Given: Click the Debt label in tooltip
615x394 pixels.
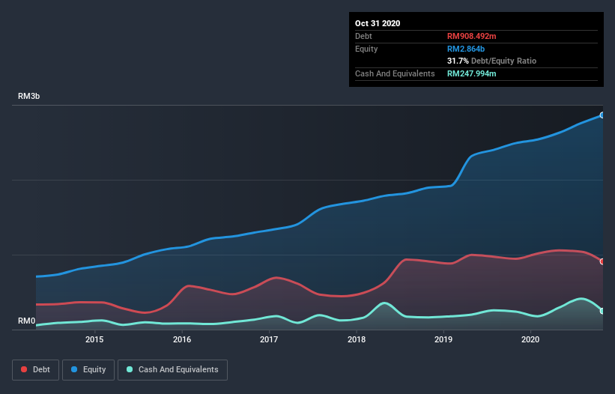Looking at the screenshot, I should coord(363,36).
